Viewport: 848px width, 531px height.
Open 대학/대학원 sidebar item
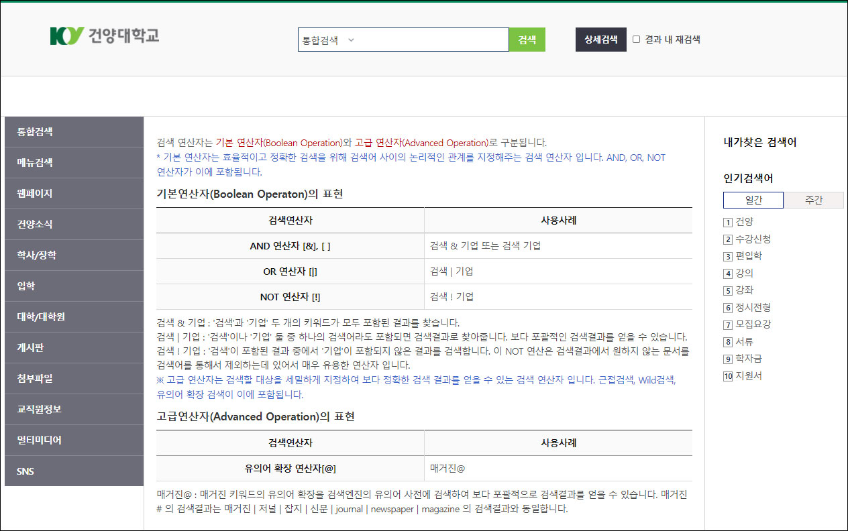point(74,317)
